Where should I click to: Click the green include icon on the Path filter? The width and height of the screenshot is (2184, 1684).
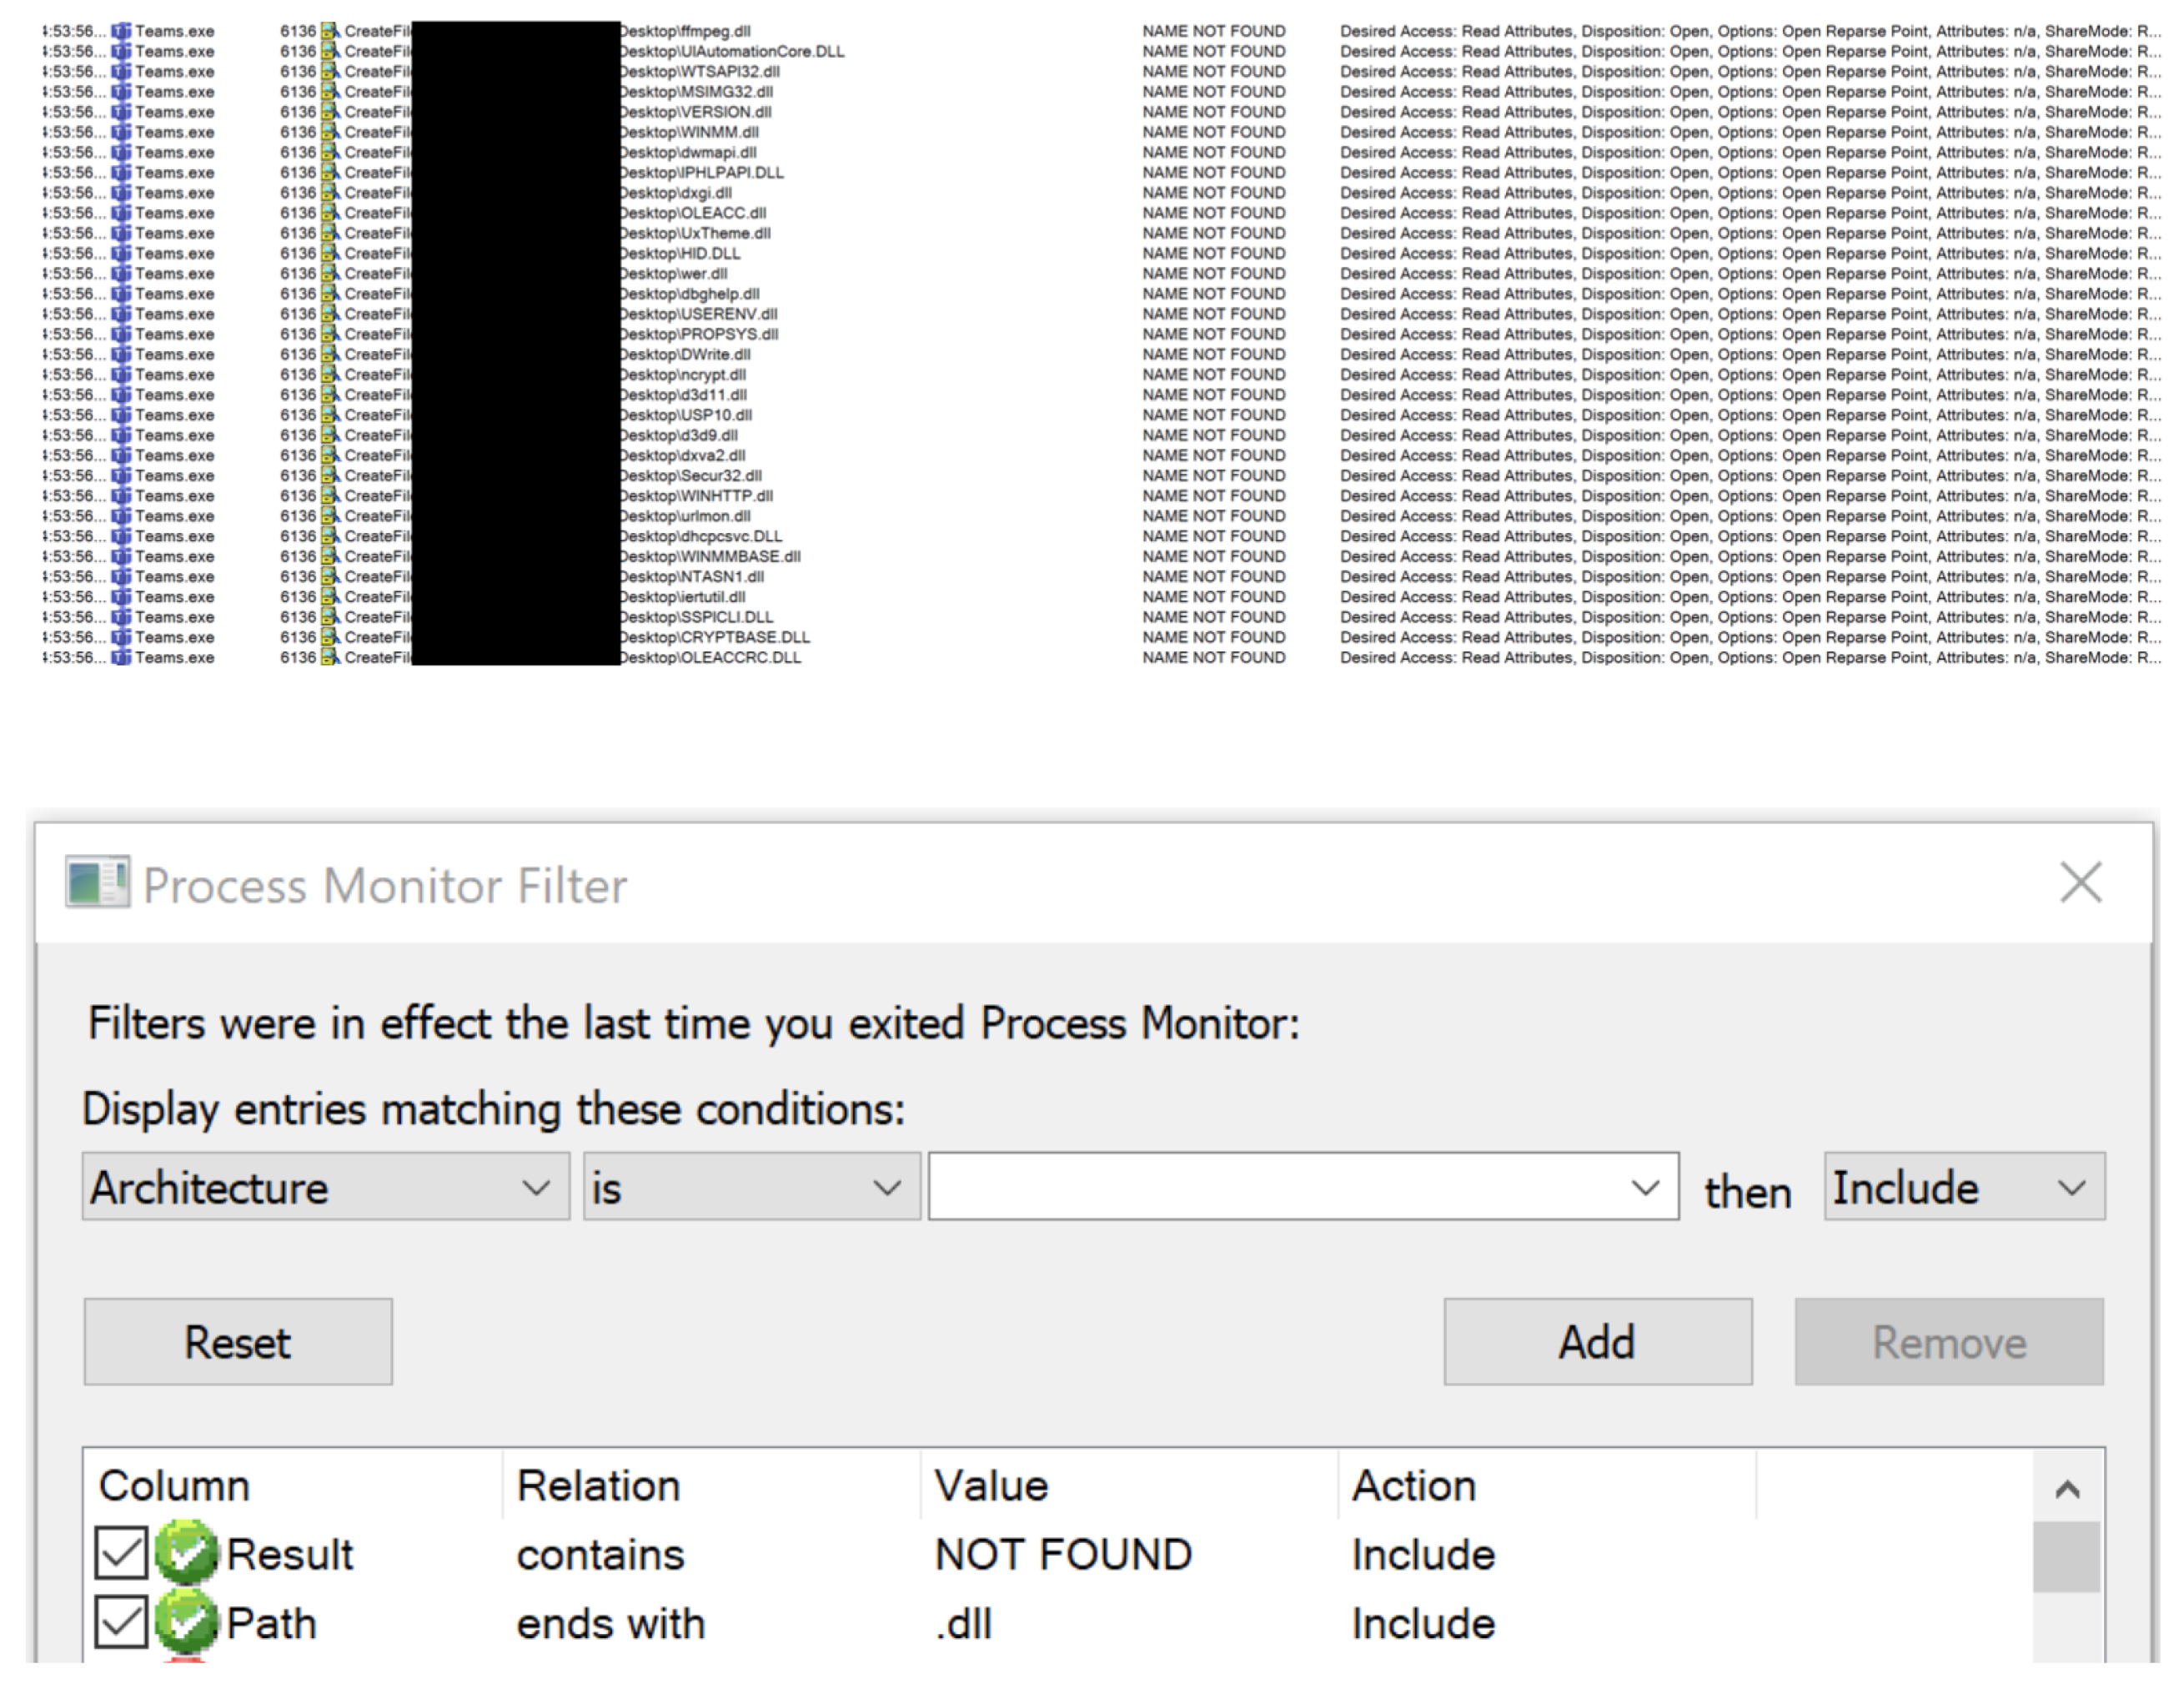(186, 1622)
